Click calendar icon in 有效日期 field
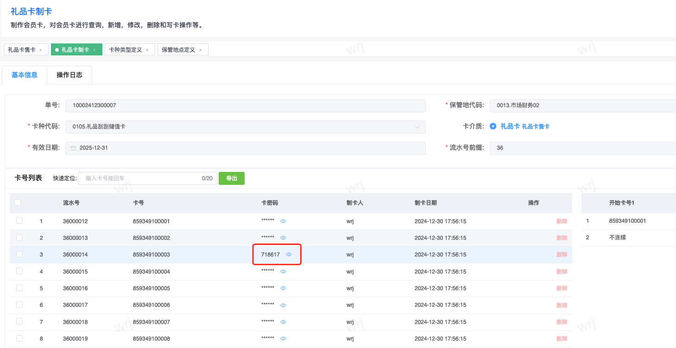Viewport: 676px width, 348px height. coord(73,148)
